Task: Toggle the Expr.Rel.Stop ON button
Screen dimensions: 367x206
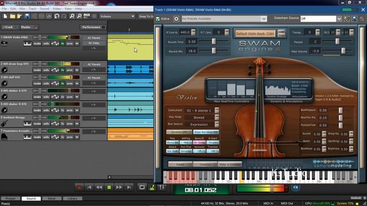Action: 206,132
